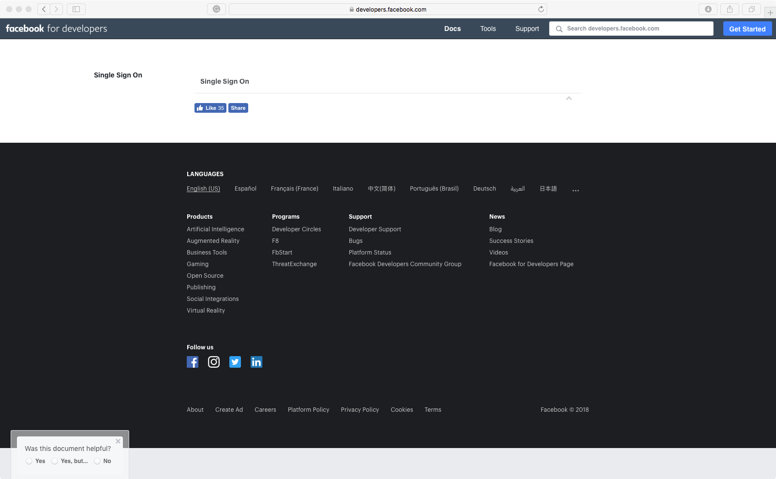Click the Safari address bar
776x479 pixels.
coord(388,9)
